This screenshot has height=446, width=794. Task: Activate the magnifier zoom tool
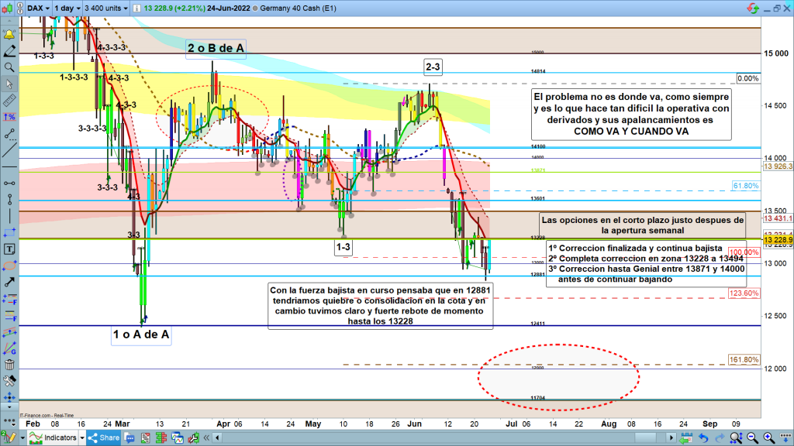[9, 67]
